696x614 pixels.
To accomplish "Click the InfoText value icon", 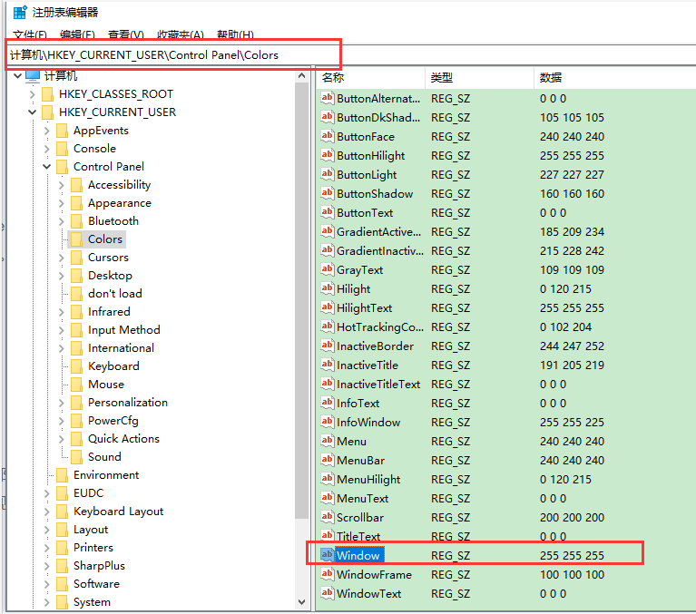I will [x=328, y=403].
